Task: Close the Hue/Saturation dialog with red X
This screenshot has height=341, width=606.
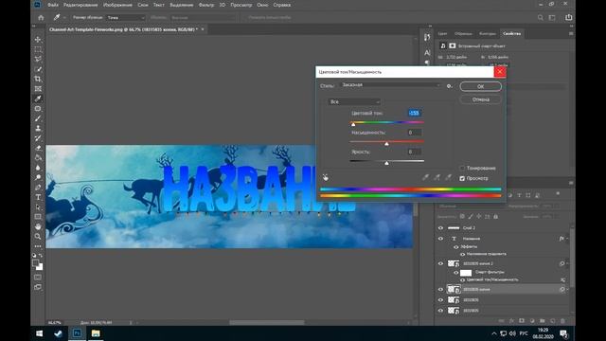Action: pyautogui.click(x=500, y=72)
